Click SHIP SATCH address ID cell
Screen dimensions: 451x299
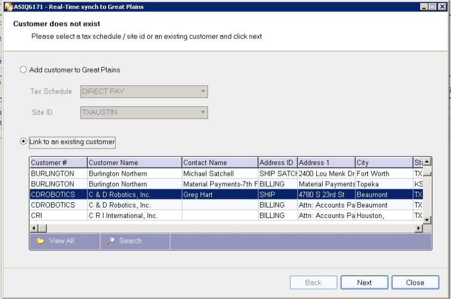click(x=277, y=174)
